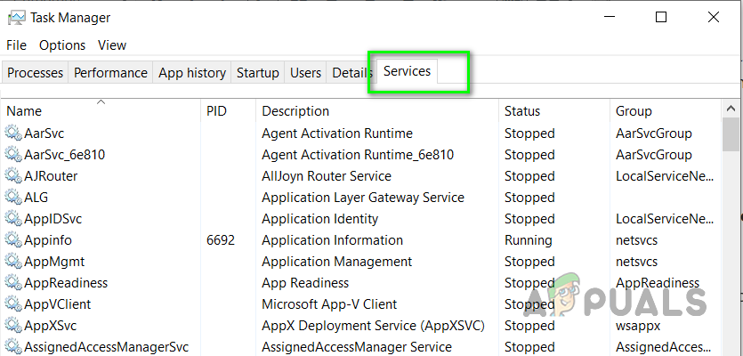Click the gear icon beside ALG

[x=12, y=198]
